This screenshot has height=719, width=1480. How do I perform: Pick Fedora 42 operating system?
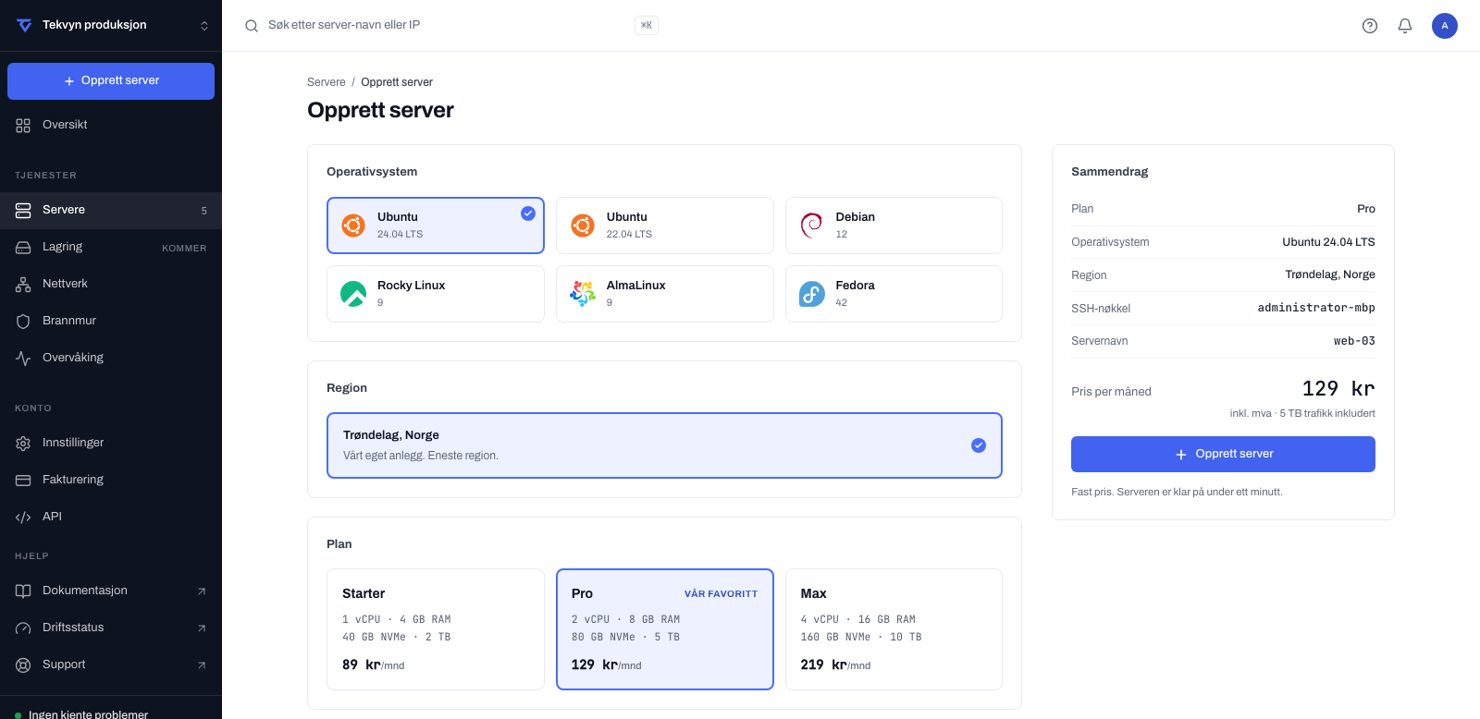(x=894, y=294)
